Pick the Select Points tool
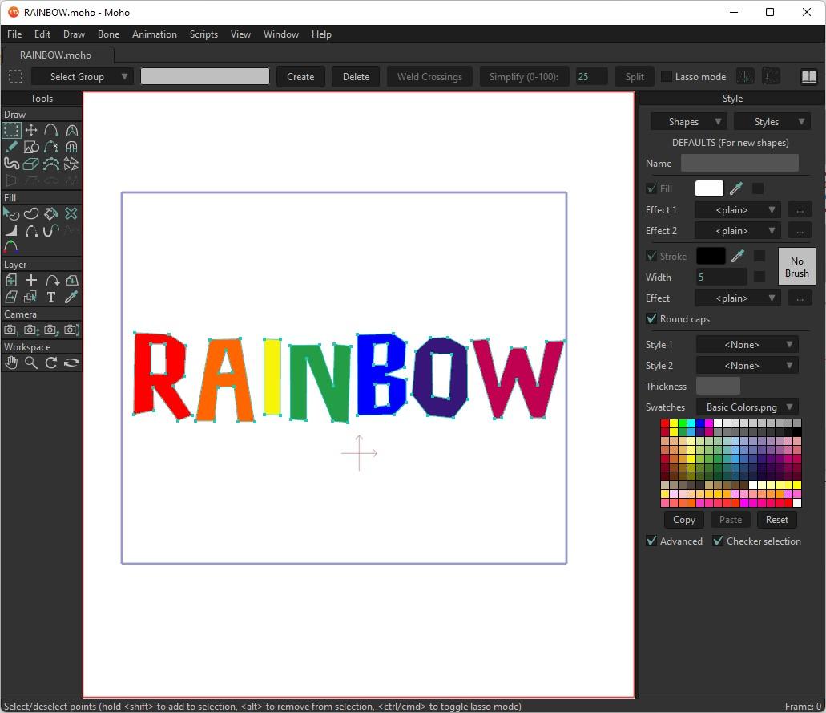 pos(11,130)
